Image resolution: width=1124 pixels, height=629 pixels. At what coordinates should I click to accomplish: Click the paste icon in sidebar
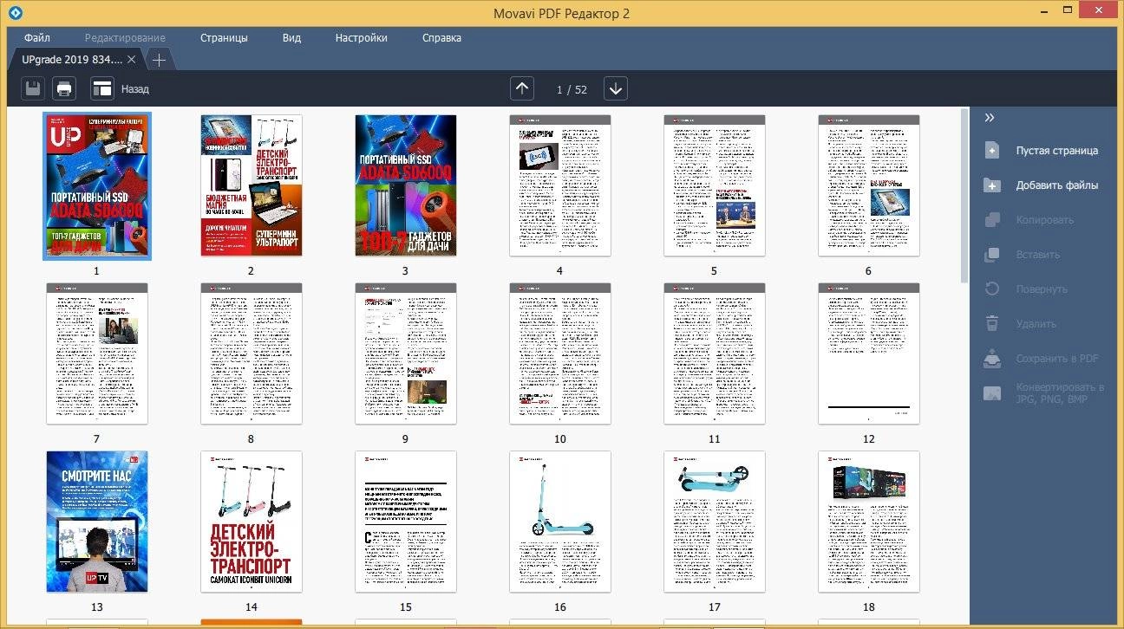point(992,254)
